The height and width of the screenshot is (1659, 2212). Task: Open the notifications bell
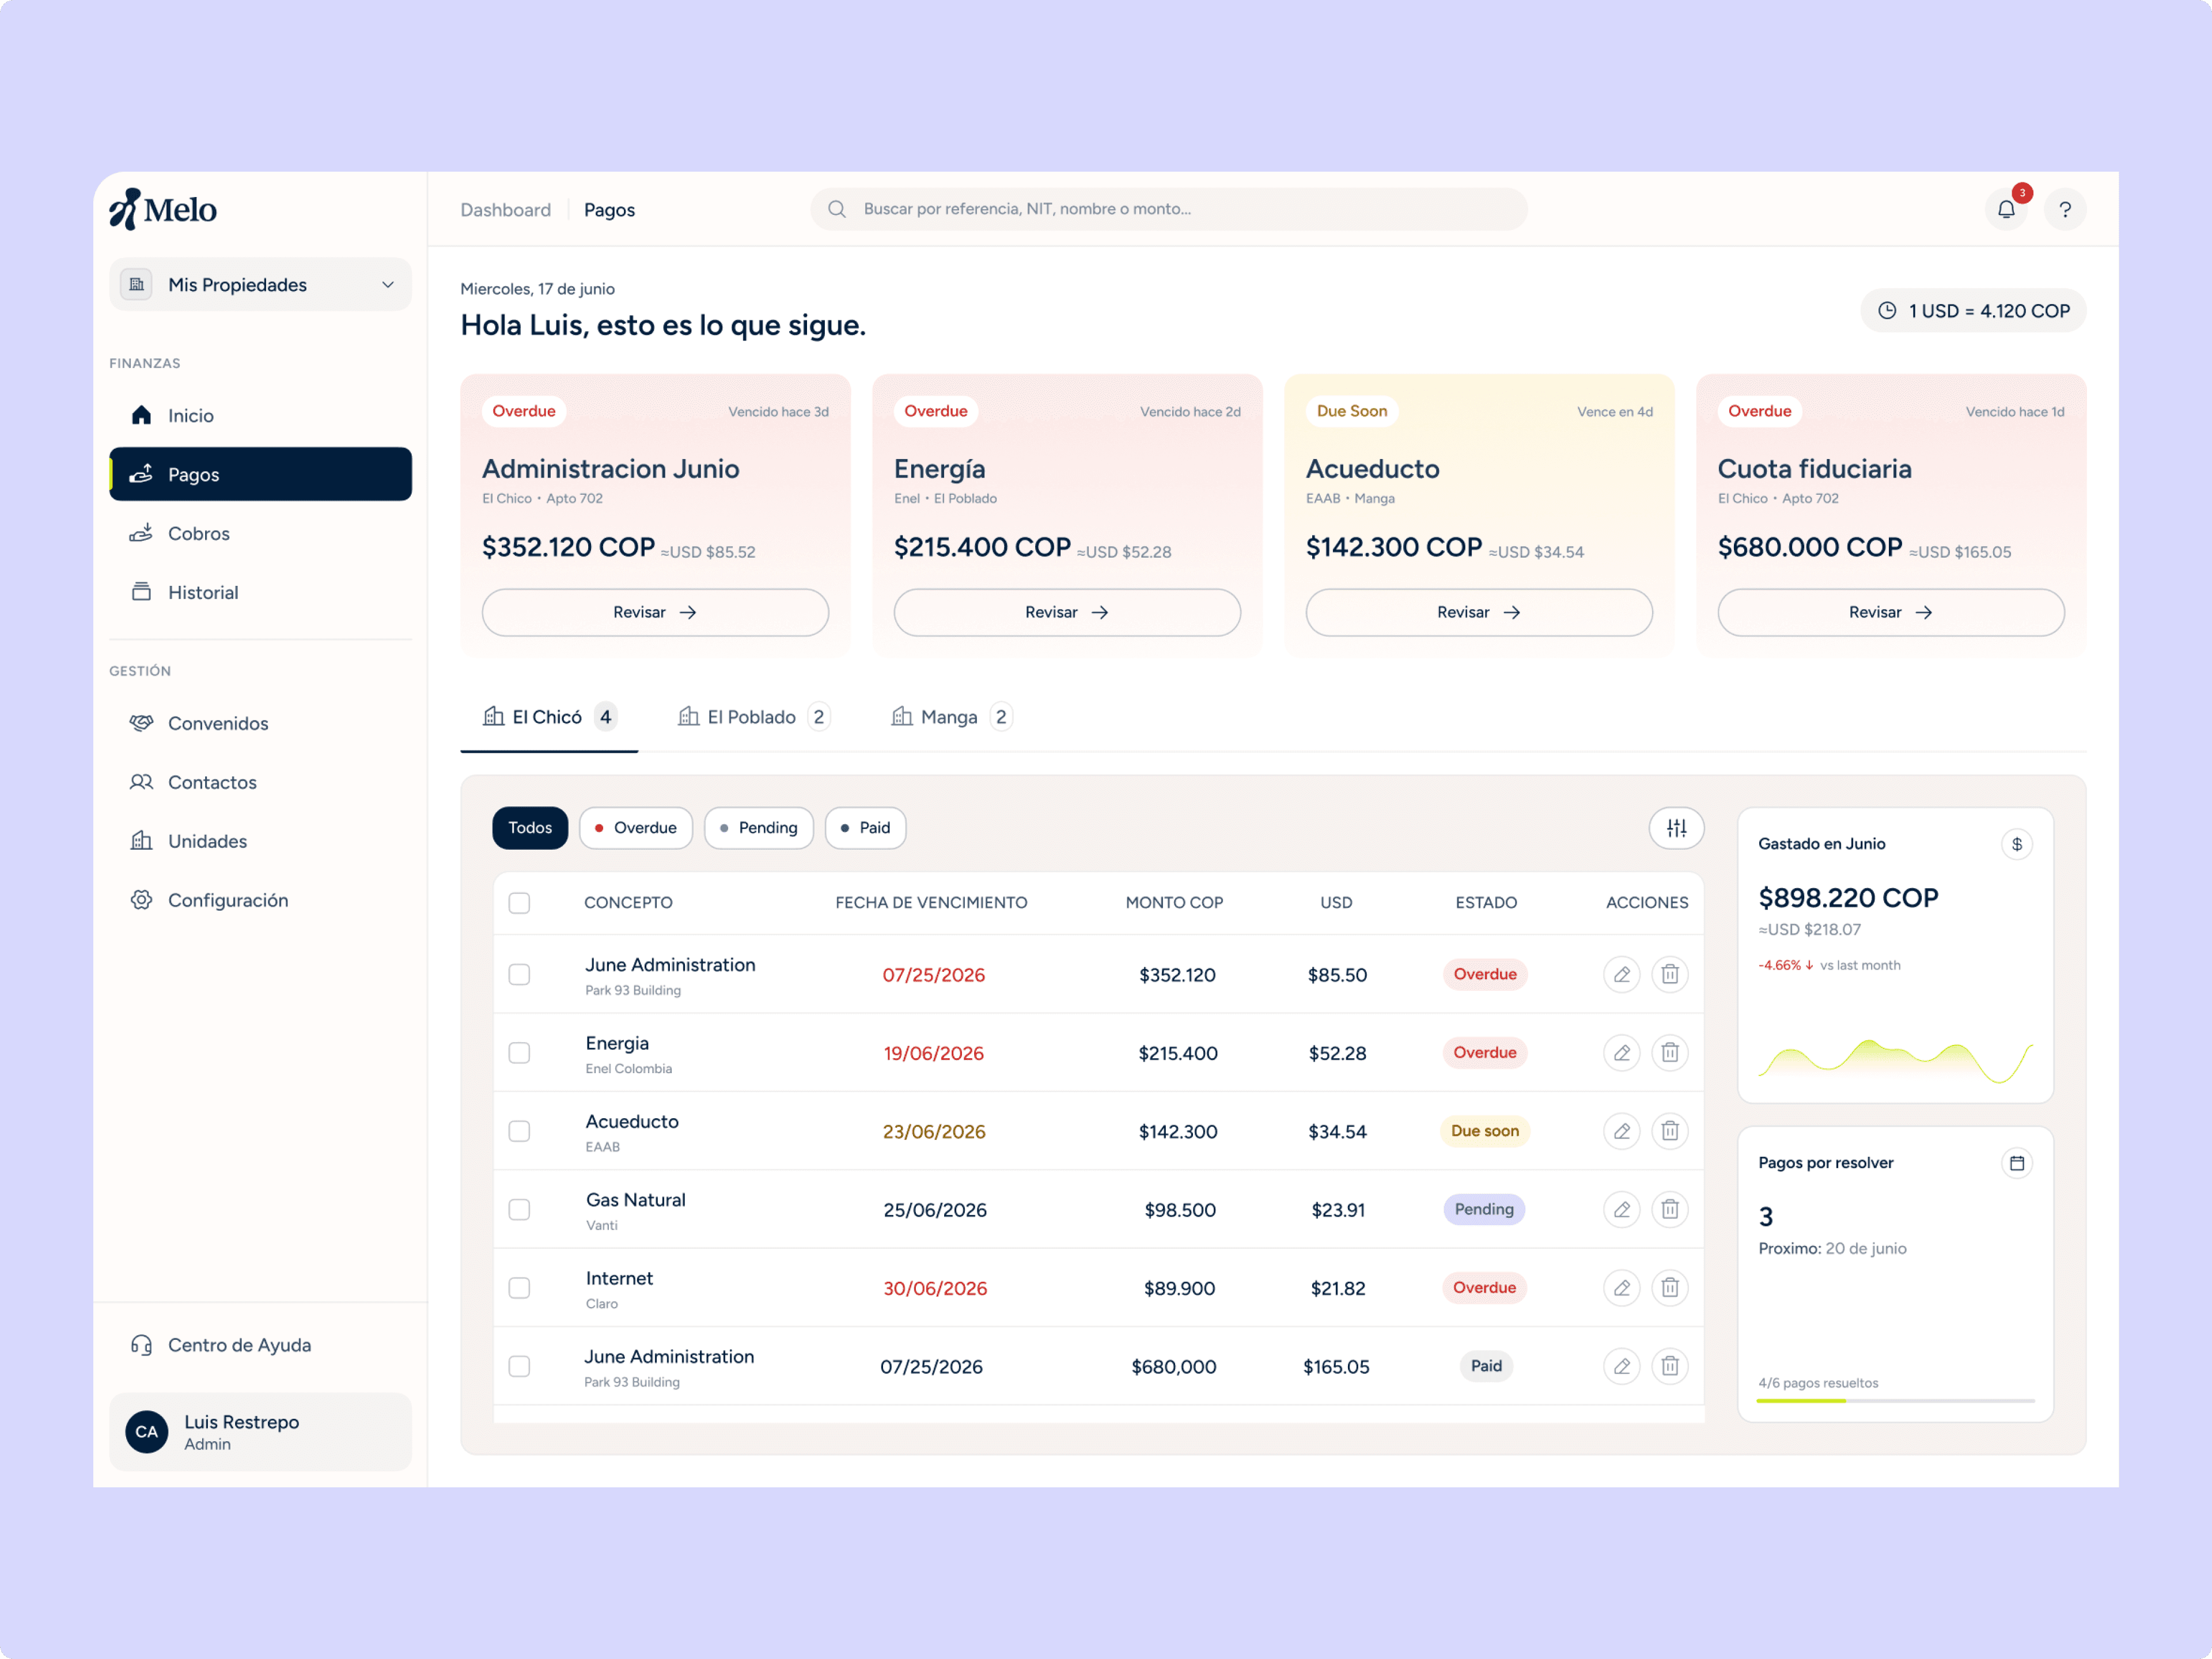pyautogui.click(x=2006, y=209)
